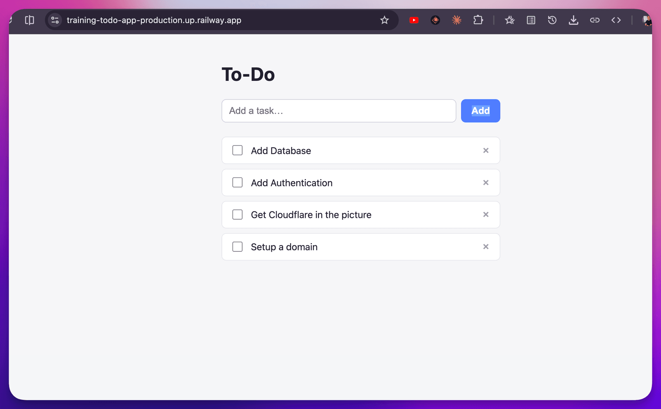Click the URL in the address bar

154,20
